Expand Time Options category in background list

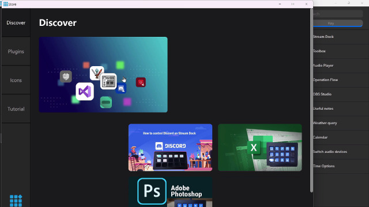[341, 166]
